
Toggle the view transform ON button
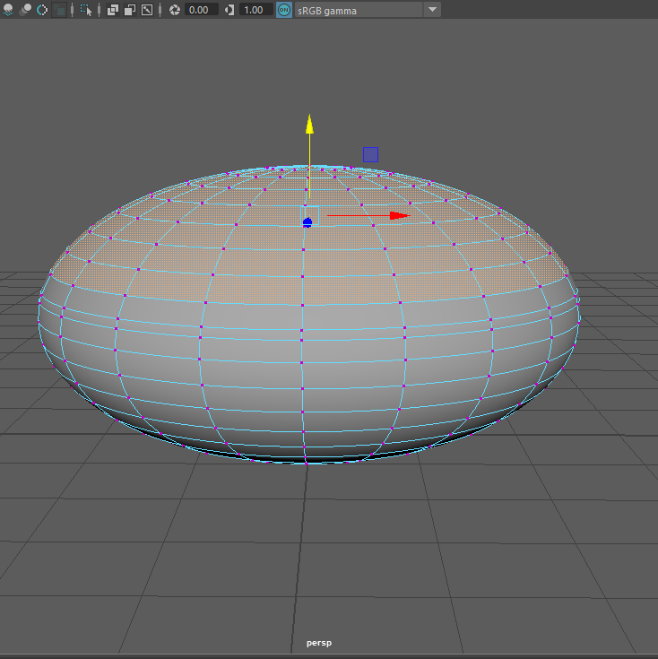coord(284,10)
